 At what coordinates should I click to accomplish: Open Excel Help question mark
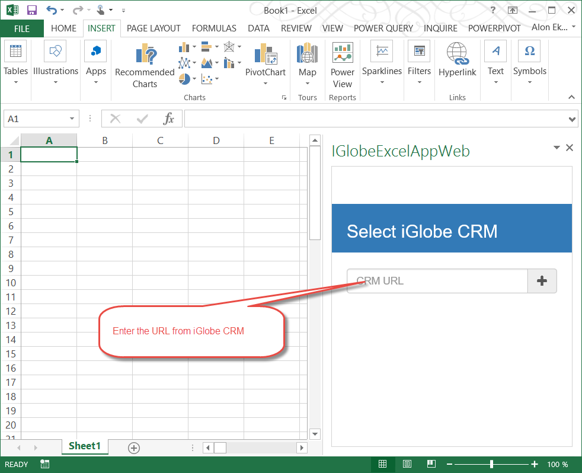pyautogui.click(x=493, y=10)
